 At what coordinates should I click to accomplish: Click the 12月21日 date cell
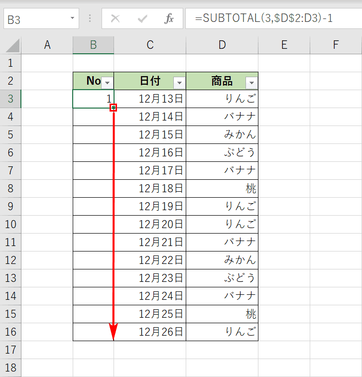(x=150, y=243)
